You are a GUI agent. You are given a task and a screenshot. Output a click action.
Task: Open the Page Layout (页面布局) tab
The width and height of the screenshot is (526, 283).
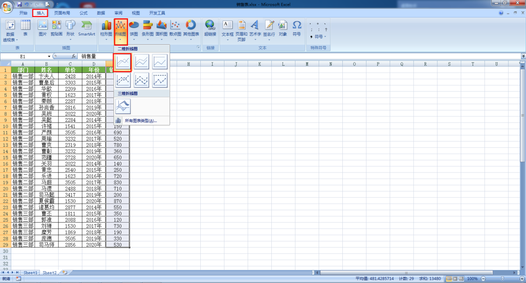point(62,13)
